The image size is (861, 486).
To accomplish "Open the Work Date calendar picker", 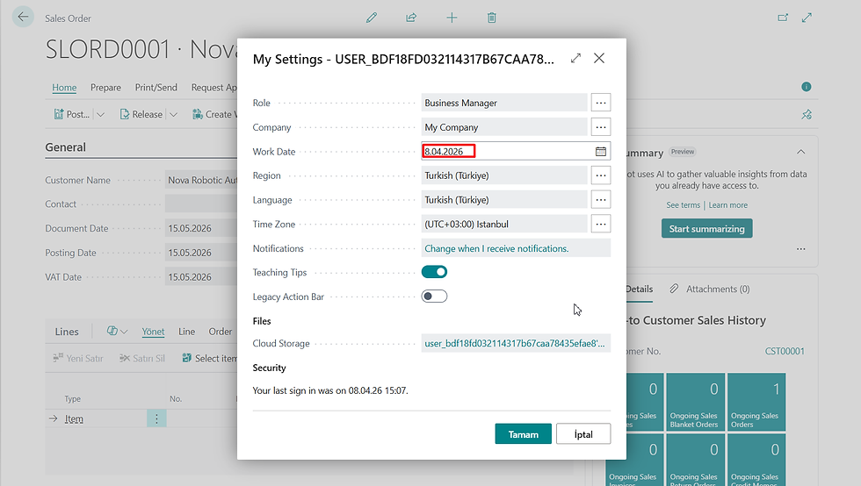I will [601, 151].
